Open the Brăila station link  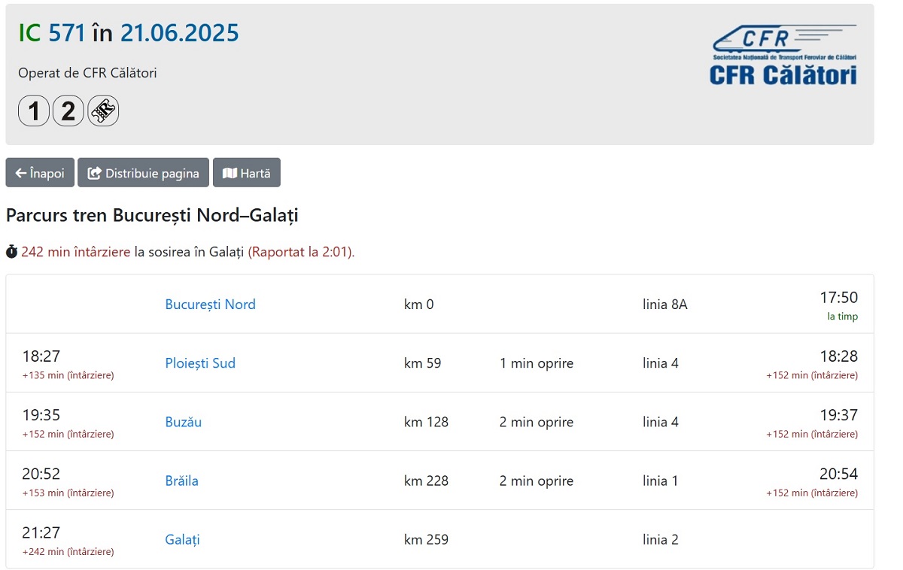click(x=182, y=481)
